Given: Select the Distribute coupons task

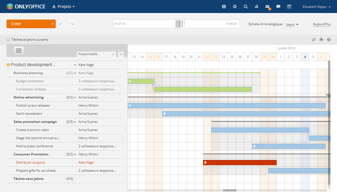Looking at the screenshot, I should click(30, 162).
